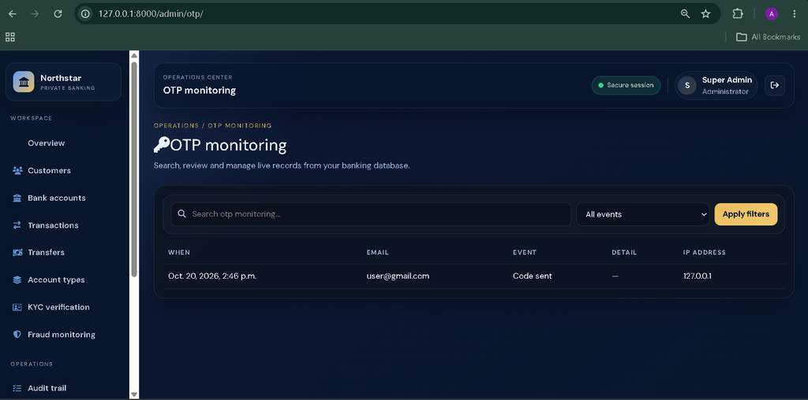Click the key icon beside OTP monitoring heading
This screenshot has height=400, width=808.
coord(161,145)
